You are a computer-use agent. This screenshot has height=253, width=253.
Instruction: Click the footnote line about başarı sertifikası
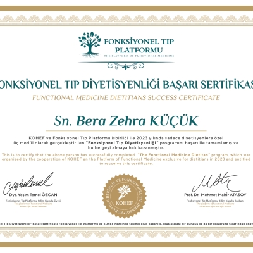[126, 223]
